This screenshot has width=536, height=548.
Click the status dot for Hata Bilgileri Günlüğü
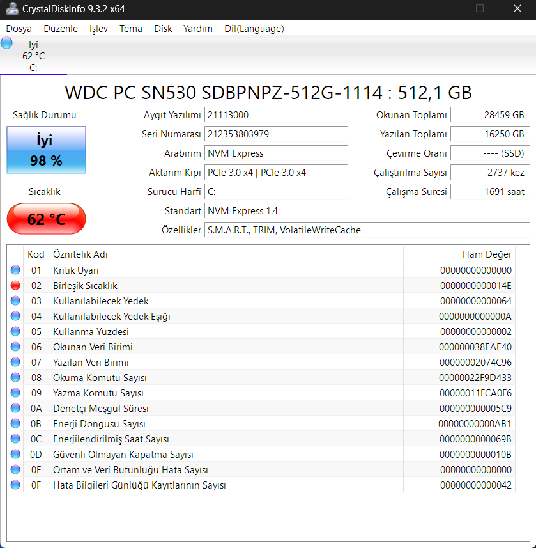[x=15, y=485]
